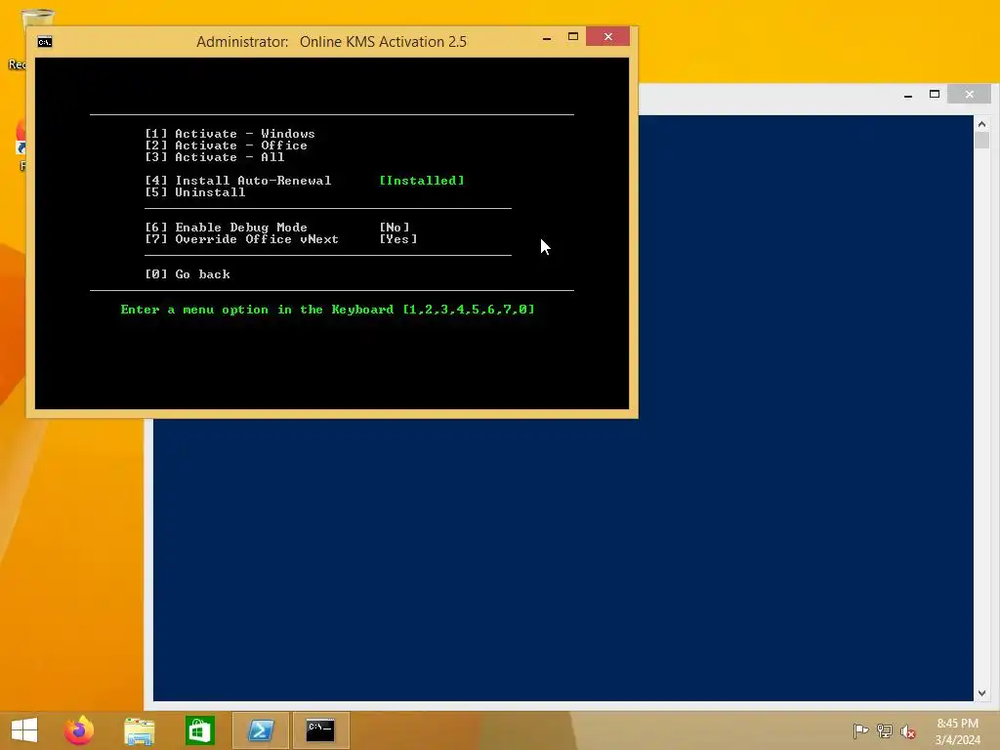Image resolution: width=1000 pixels, height=750 pixels.
Task: Click '[6] Enable Debug Mode' text
Action: point(226,228)
